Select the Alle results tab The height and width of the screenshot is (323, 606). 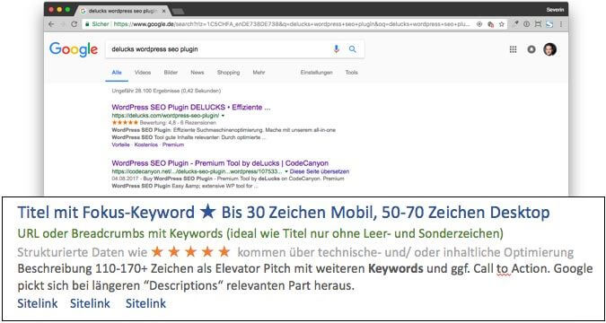tap(117, 73)
